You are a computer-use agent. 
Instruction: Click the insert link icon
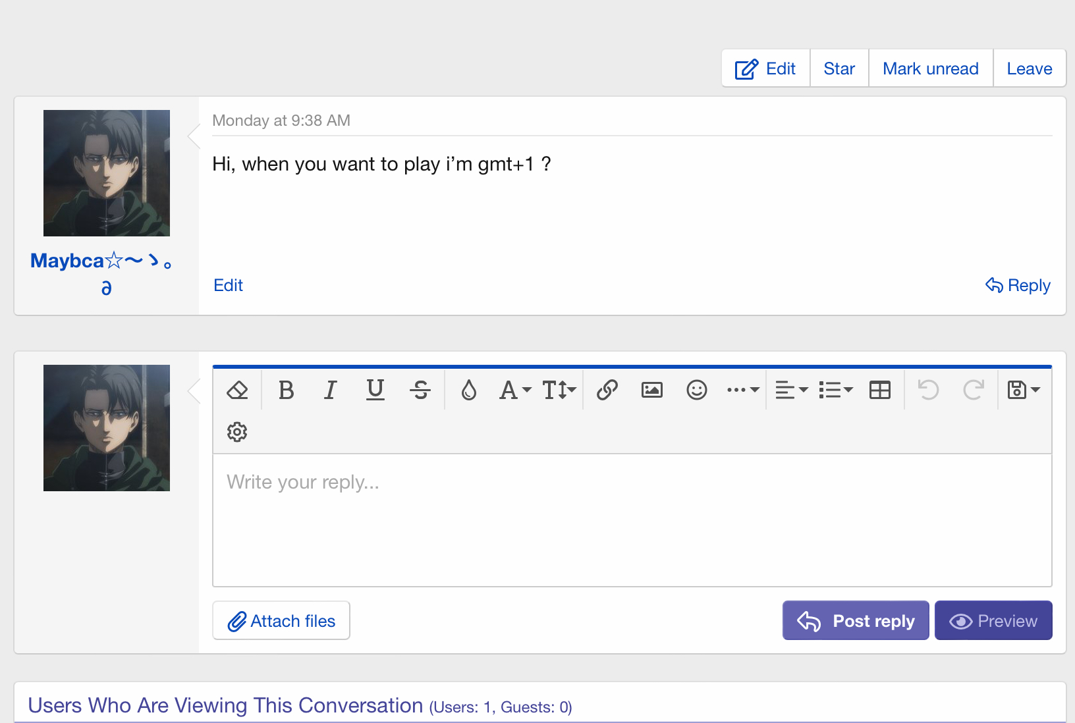pos(607,390)
